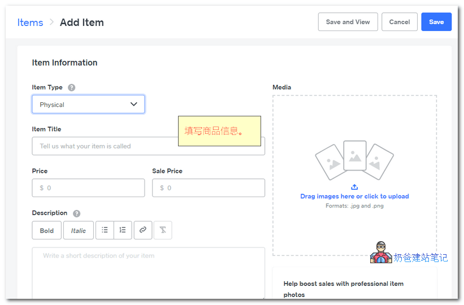Click 'Drag images here or click to upload'

pos(354,197)
